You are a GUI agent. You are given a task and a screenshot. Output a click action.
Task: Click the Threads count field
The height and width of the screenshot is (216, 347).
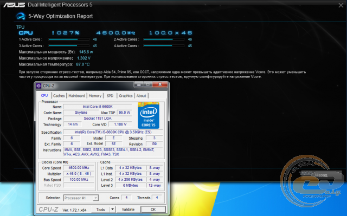click(157, 198)
